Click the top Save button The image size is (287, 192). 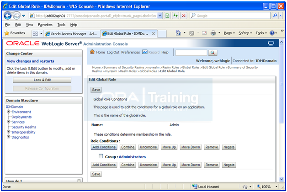(x=96, y=90)
